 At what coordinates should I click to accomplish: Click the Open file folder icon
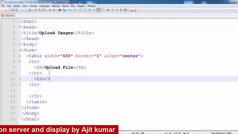click(8, 10)
